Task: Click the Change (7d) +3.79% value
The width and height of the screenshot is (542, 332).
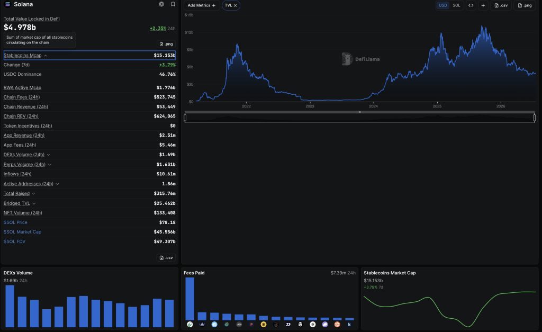Action: coord(167,65)
